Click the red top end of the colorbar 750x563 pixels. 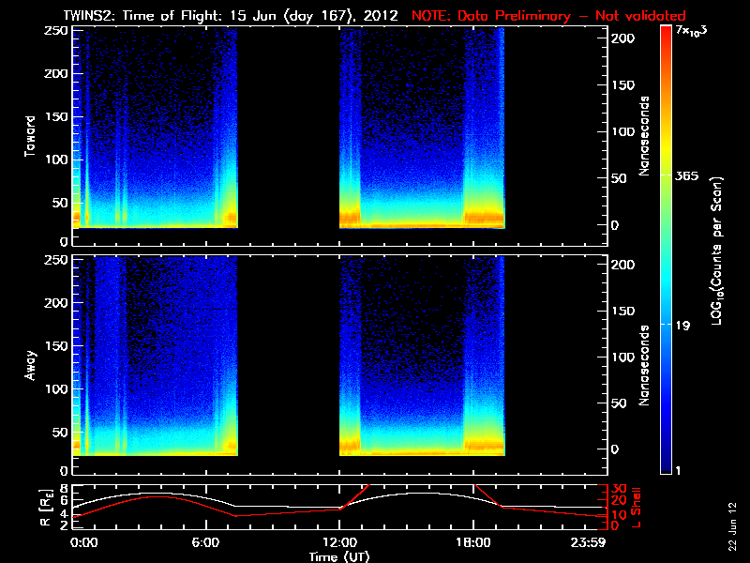coord(666,32)
